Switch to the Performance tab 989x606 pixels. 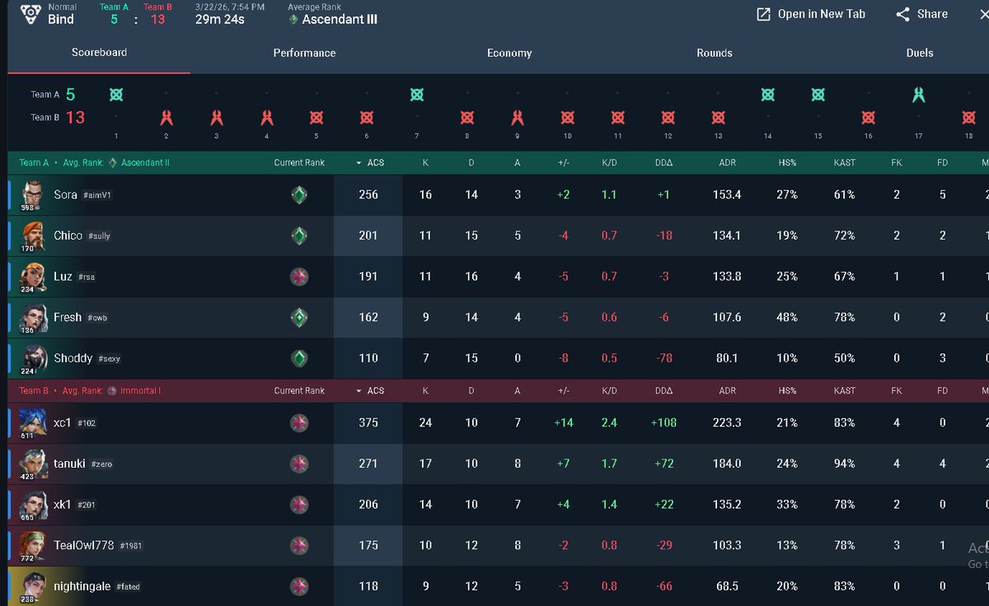[304, 53]
